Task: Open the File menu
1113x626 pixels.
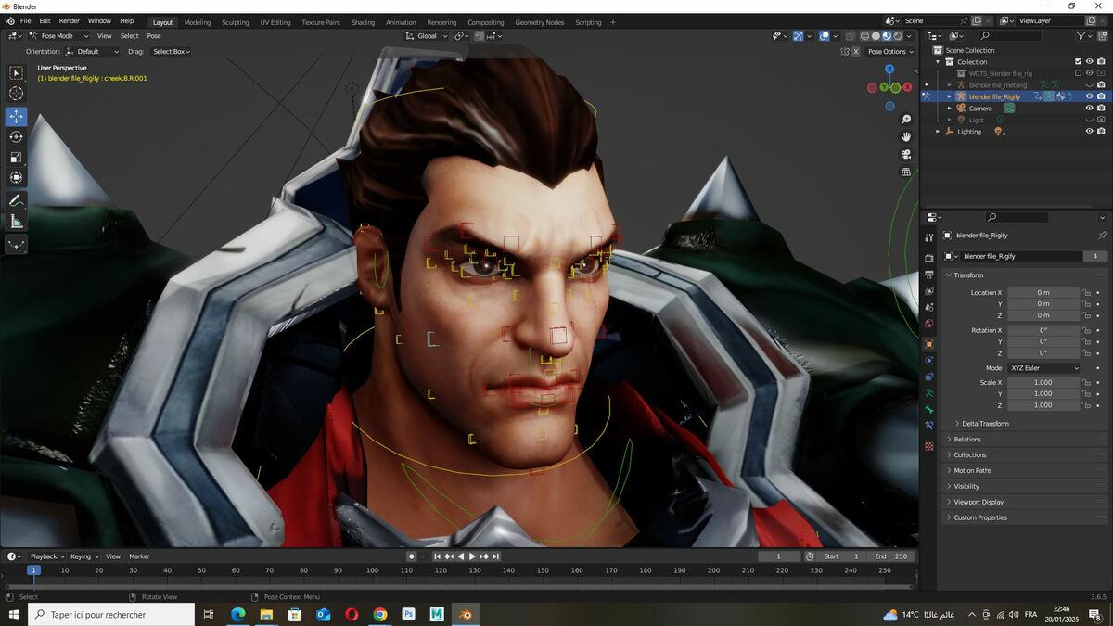Action: [x=25, y=20]
